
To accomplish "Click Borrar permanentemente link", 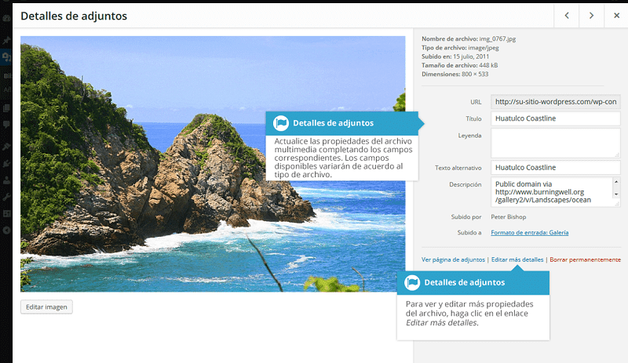I will [x=585, y=260].
